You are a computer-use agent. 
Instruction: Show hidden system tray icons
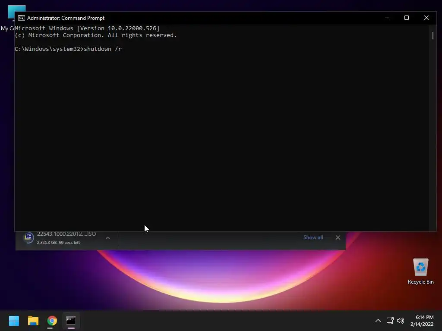point(378,321)
